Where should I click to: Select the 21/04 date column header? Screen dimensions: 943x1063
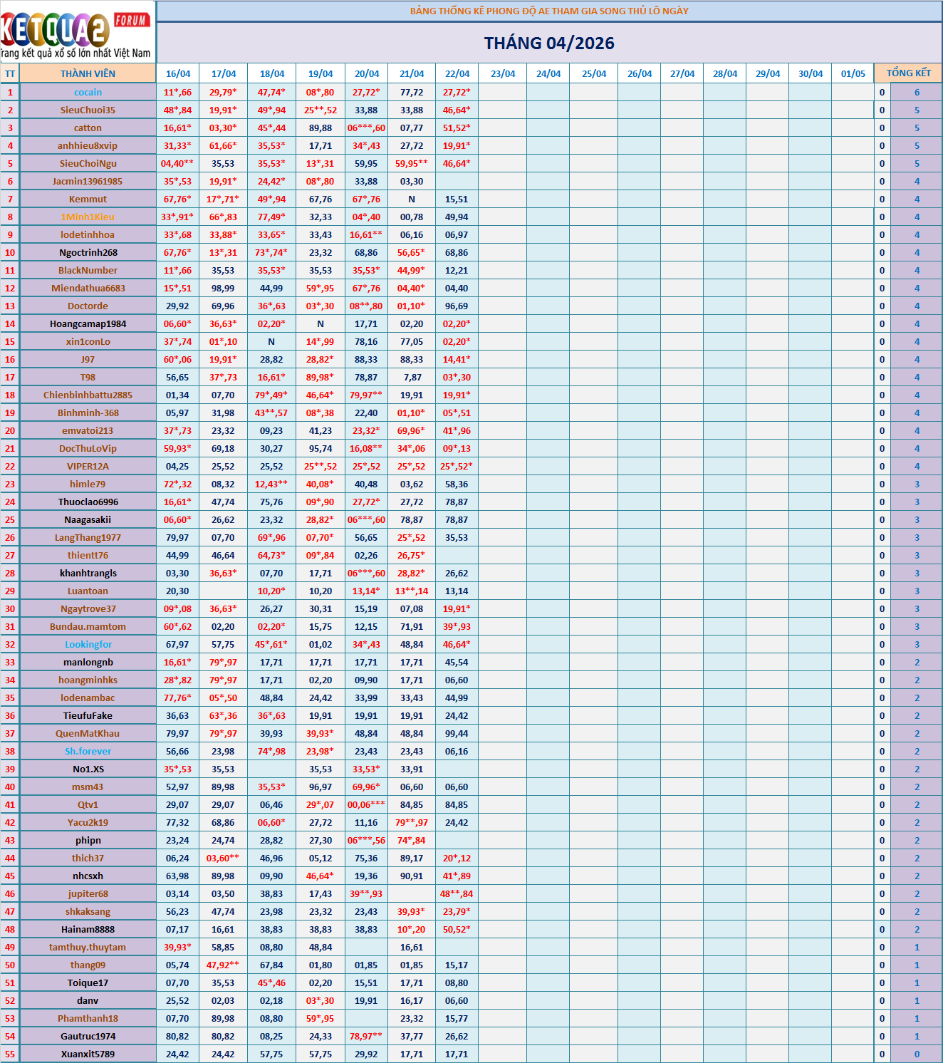coord(412,73)
